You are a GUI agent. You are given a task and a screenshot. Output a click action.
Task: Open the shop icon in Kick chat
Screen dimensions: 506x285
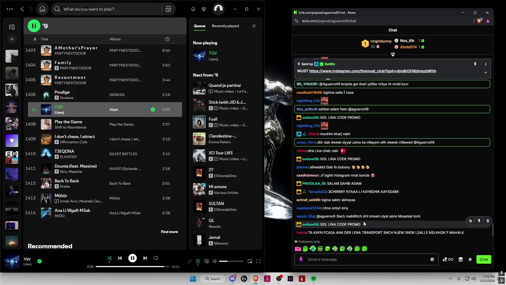coord(461,260)
